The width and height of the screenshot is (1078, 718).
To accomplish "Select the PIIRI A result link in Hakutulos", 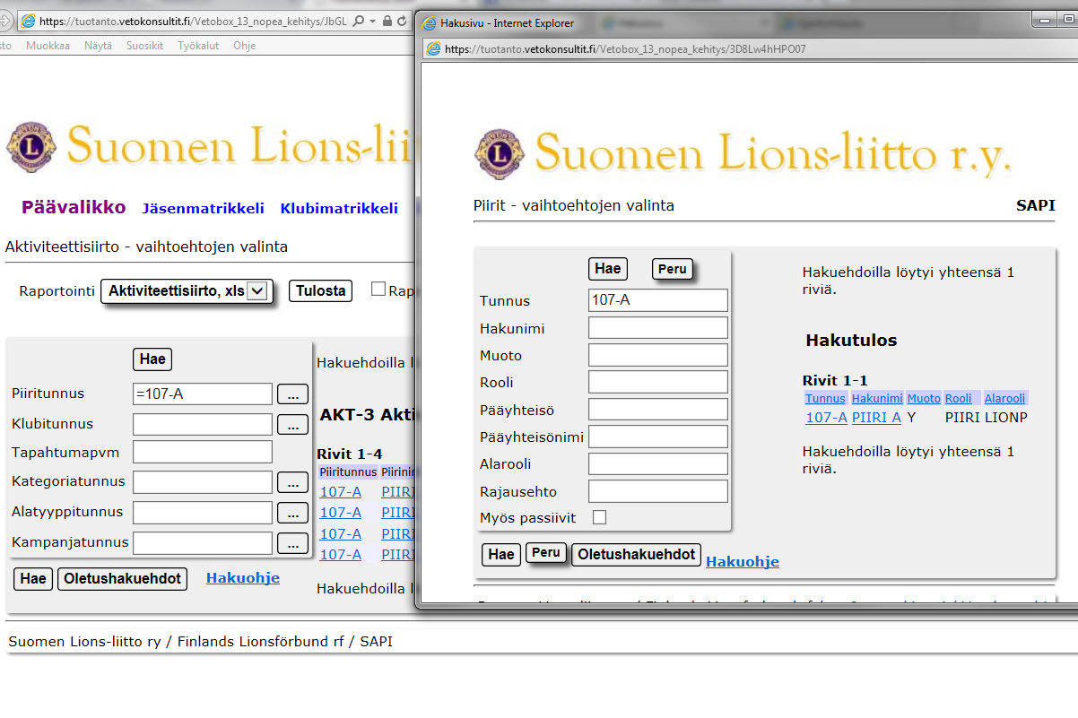I will coord(876,417).
